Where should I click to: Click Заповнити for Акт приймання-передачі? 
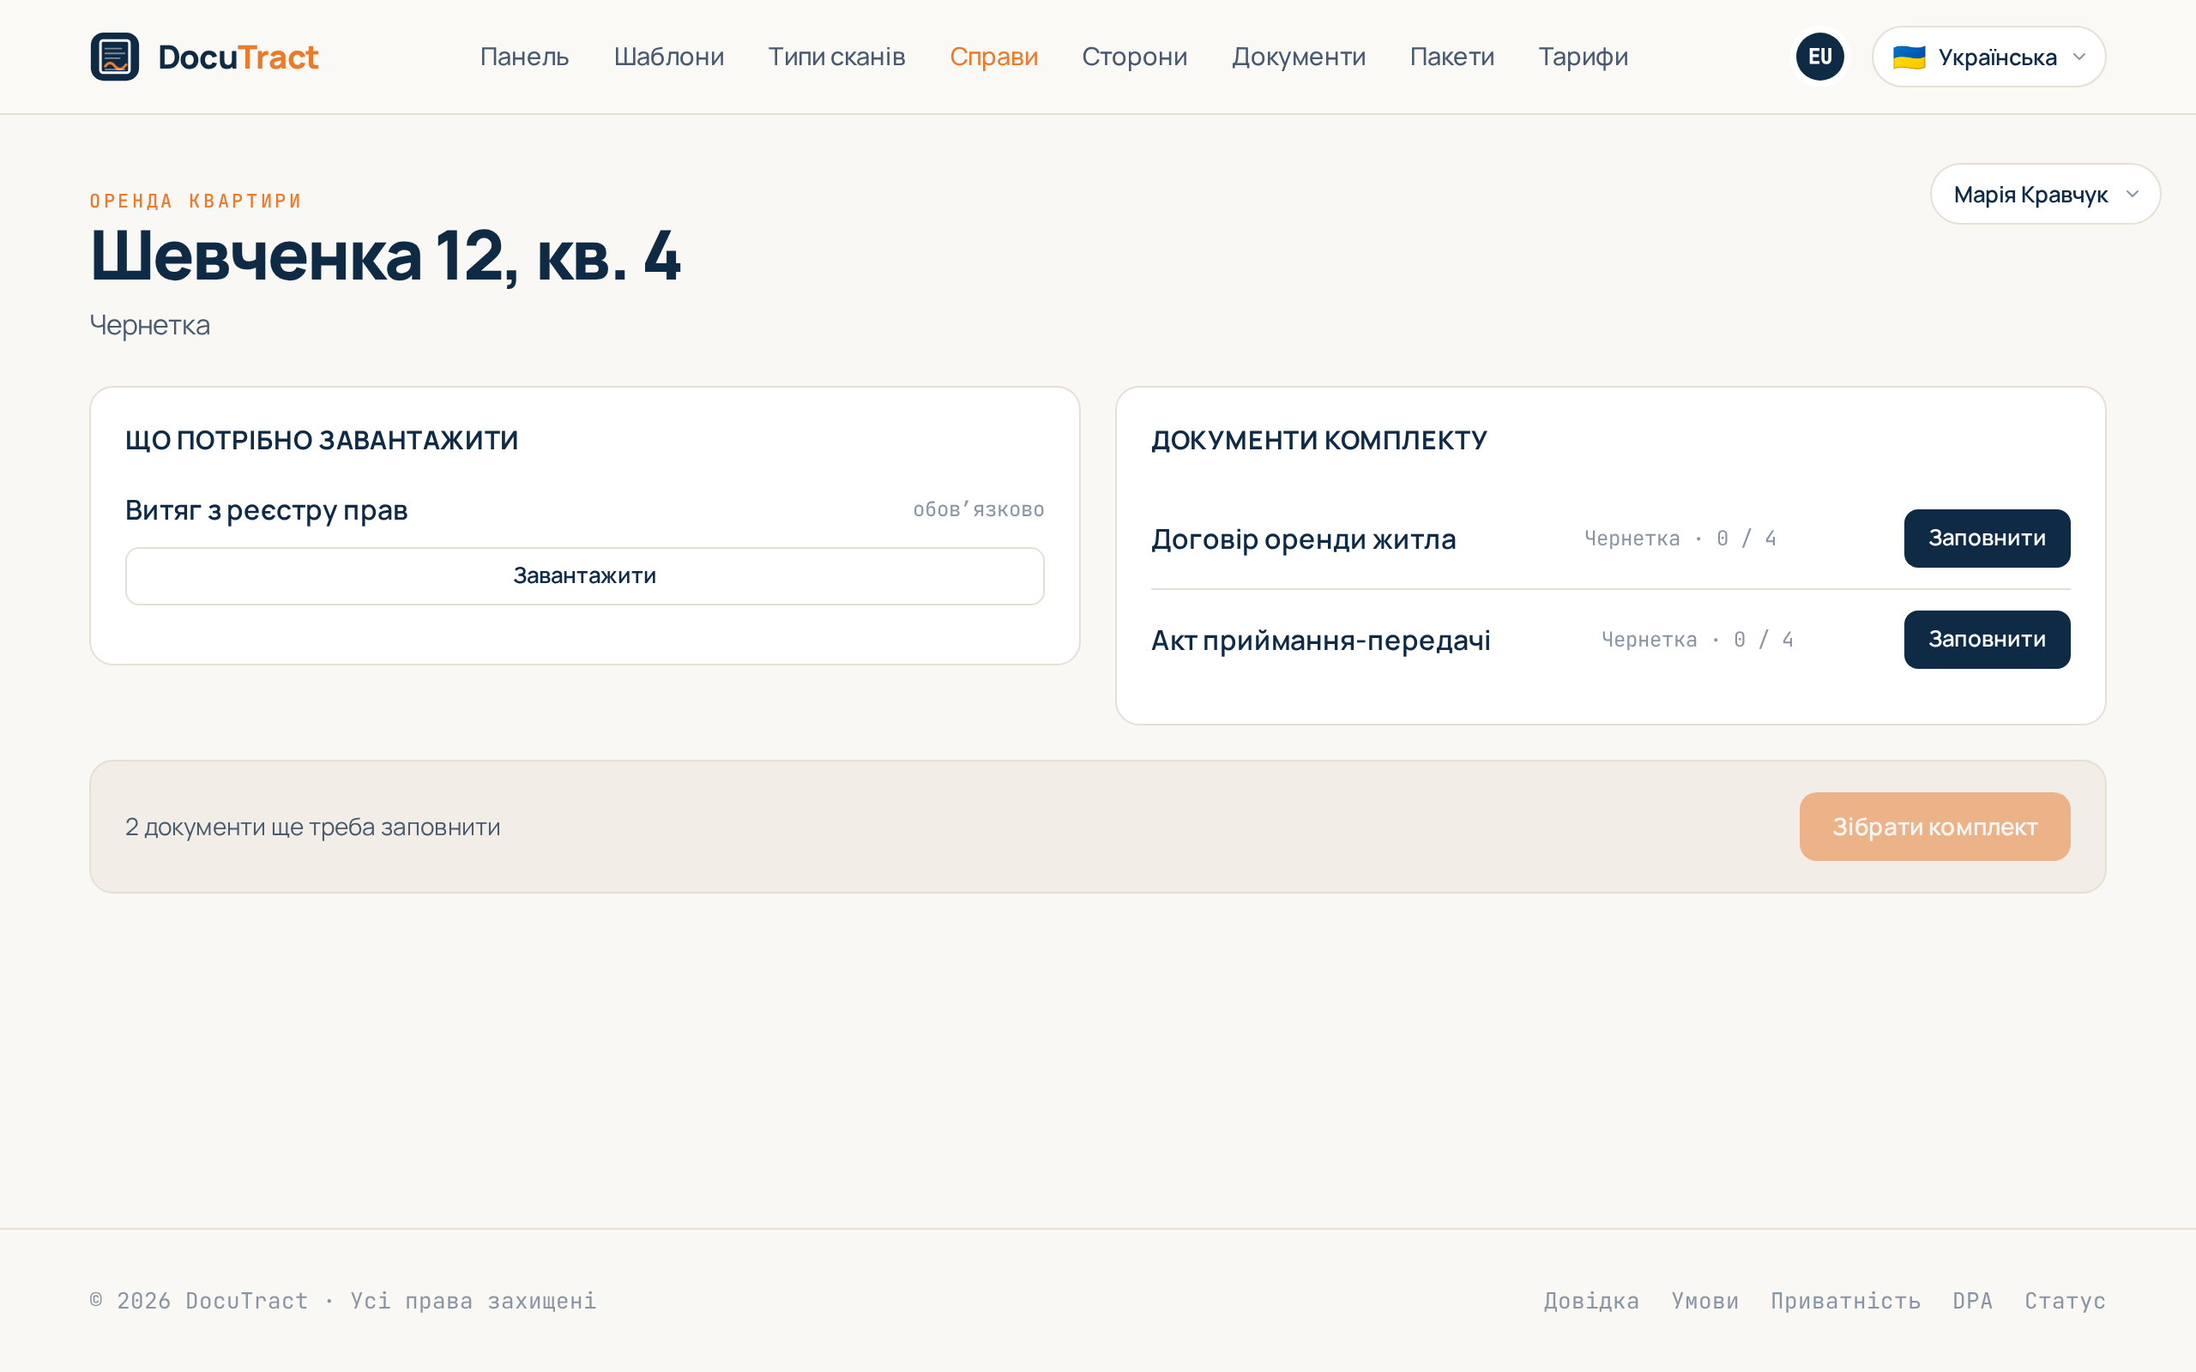(1987, 640)
